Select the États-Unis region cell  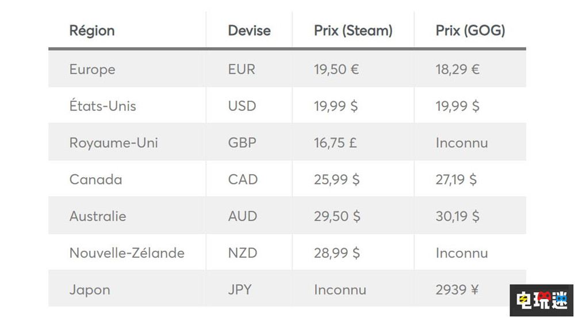(102, 106)
